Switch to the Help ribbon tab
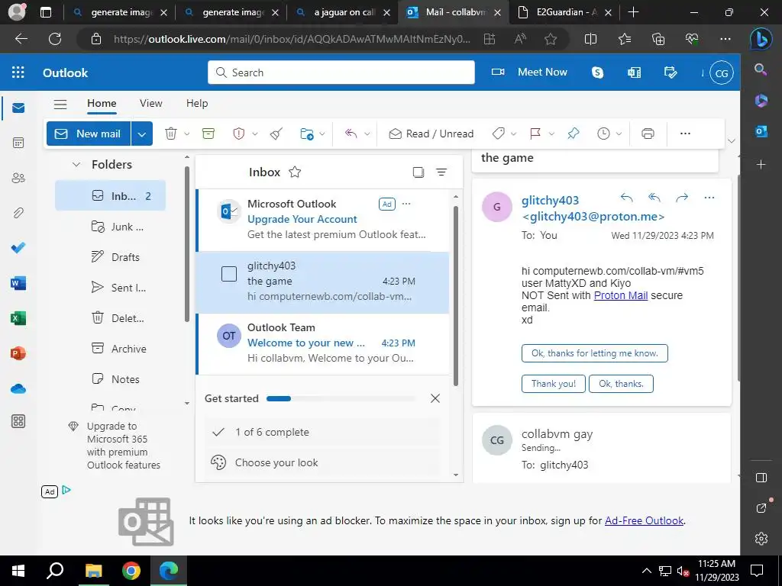Viewport: 782px width, 586px height. pyautogui.click(x=197, y=103)
